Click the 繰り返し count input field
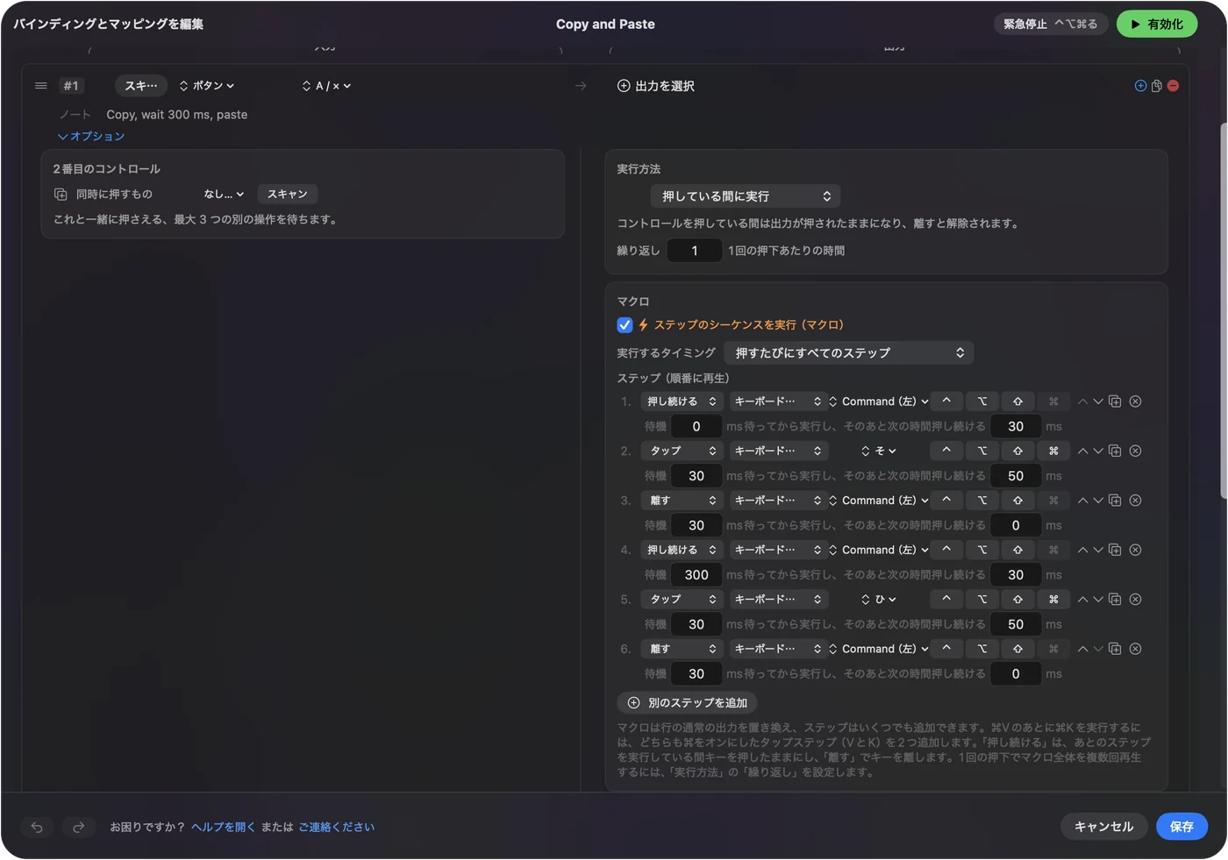 click(695, 251)
